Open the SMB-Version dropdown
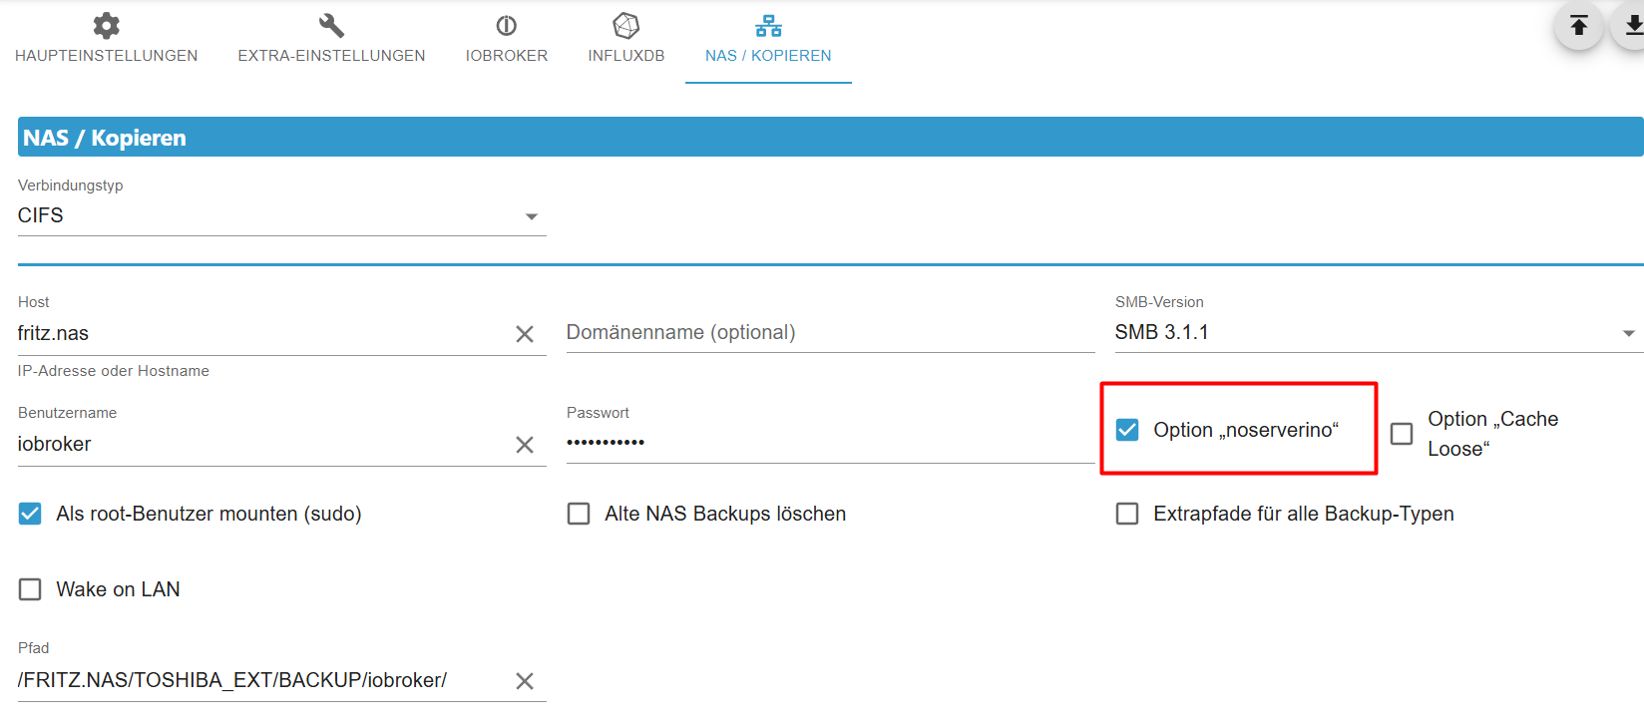The height and width of the screenshot is (726, 1644). pyautogui.click(x=1377, y=333)
